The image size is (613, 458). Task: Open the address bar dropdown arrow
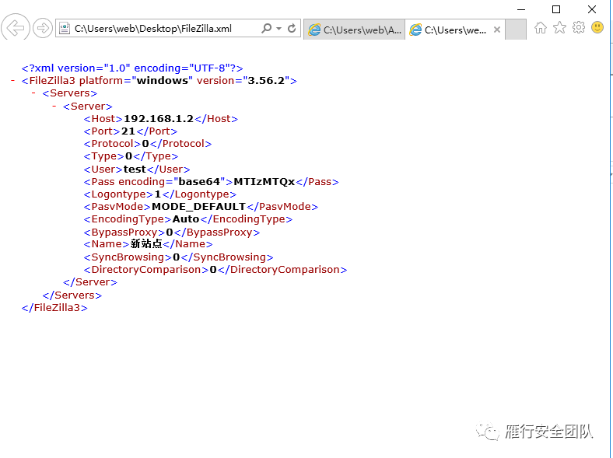click(278, 28)
